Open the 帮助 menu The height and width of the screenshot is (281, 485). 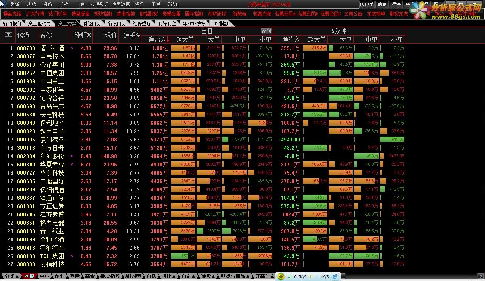(x=172, y=4)
